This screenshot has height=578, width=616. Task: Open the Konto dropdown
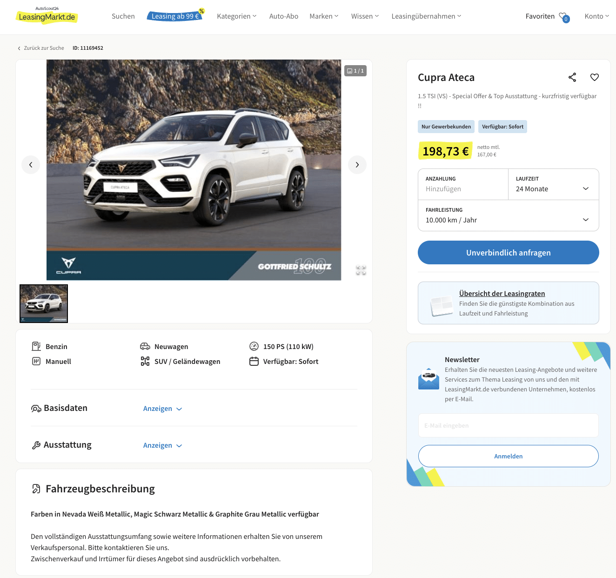[597, 16]
